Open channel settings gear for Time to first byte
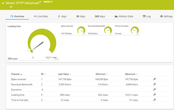 tap(155, 100)
